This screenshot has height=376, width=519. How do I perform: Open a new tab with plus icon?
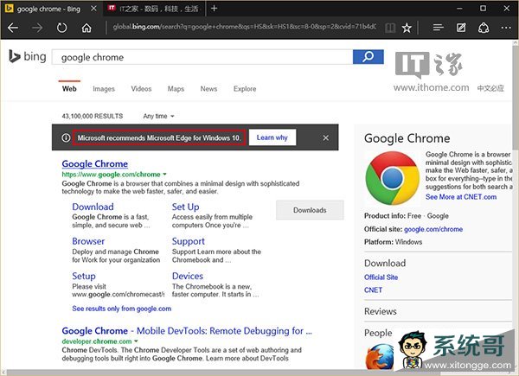click(215, 9)
